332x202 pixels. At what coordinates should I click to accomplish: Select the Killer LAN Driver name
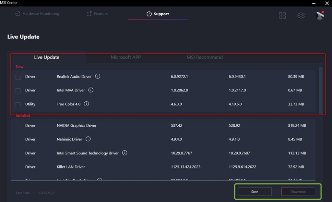pyautogui.click(x=71, y=167)
